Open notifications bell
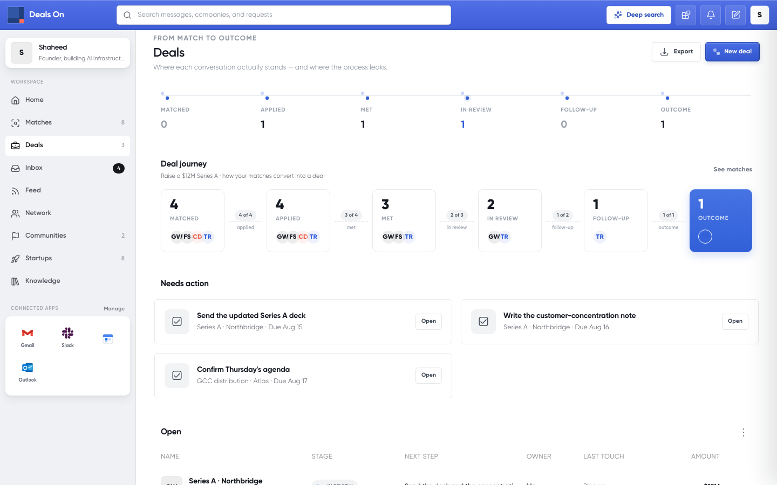The width and height of the screenshot is (777, 485). point(711,15)
